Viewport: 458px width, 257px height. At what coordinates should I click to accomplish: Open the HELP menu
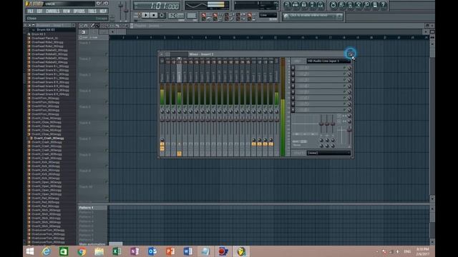tap(103, 11)
